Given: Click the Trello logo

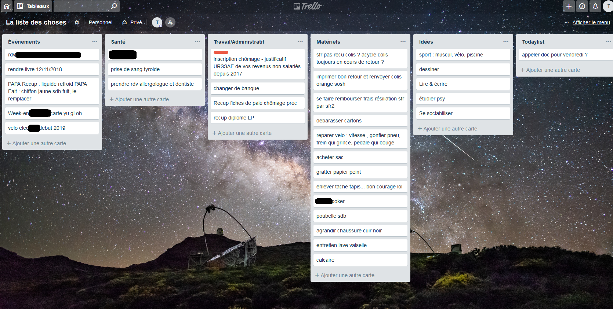Looking at the screenshot, I should point(308,6).
